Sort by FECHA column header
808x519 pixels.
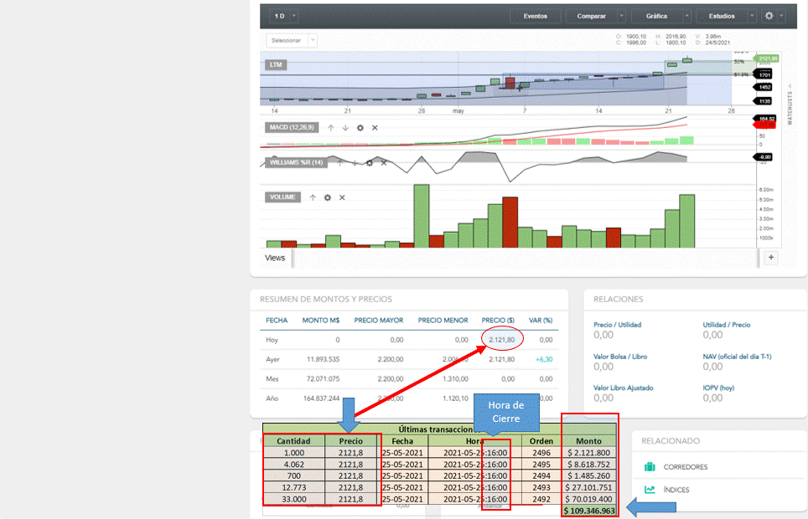tap(277, 321)
